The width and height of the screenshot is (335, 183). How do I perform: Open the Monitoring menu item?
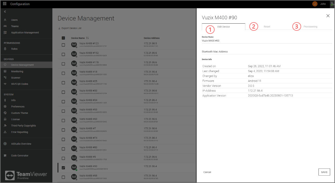[x=17, y=71]
